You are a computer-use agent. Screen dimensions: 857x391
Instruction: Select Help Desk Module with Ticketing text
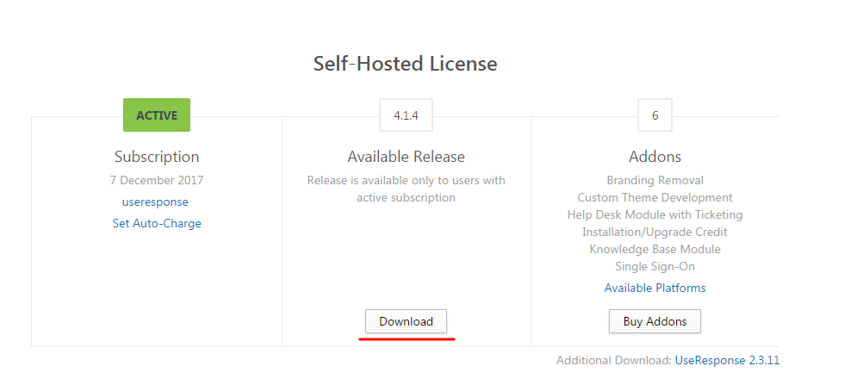(655, 215)
